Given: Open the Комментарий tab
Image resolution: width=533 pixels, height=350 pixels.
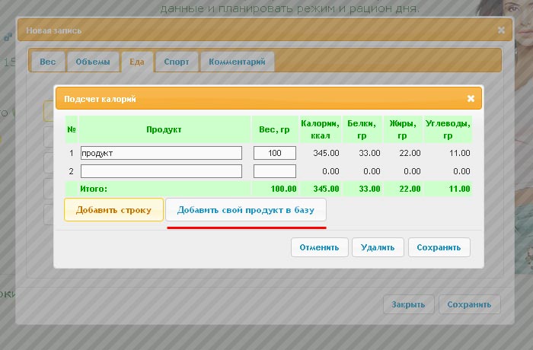Looking at the screenshot, I should [237, 62].
